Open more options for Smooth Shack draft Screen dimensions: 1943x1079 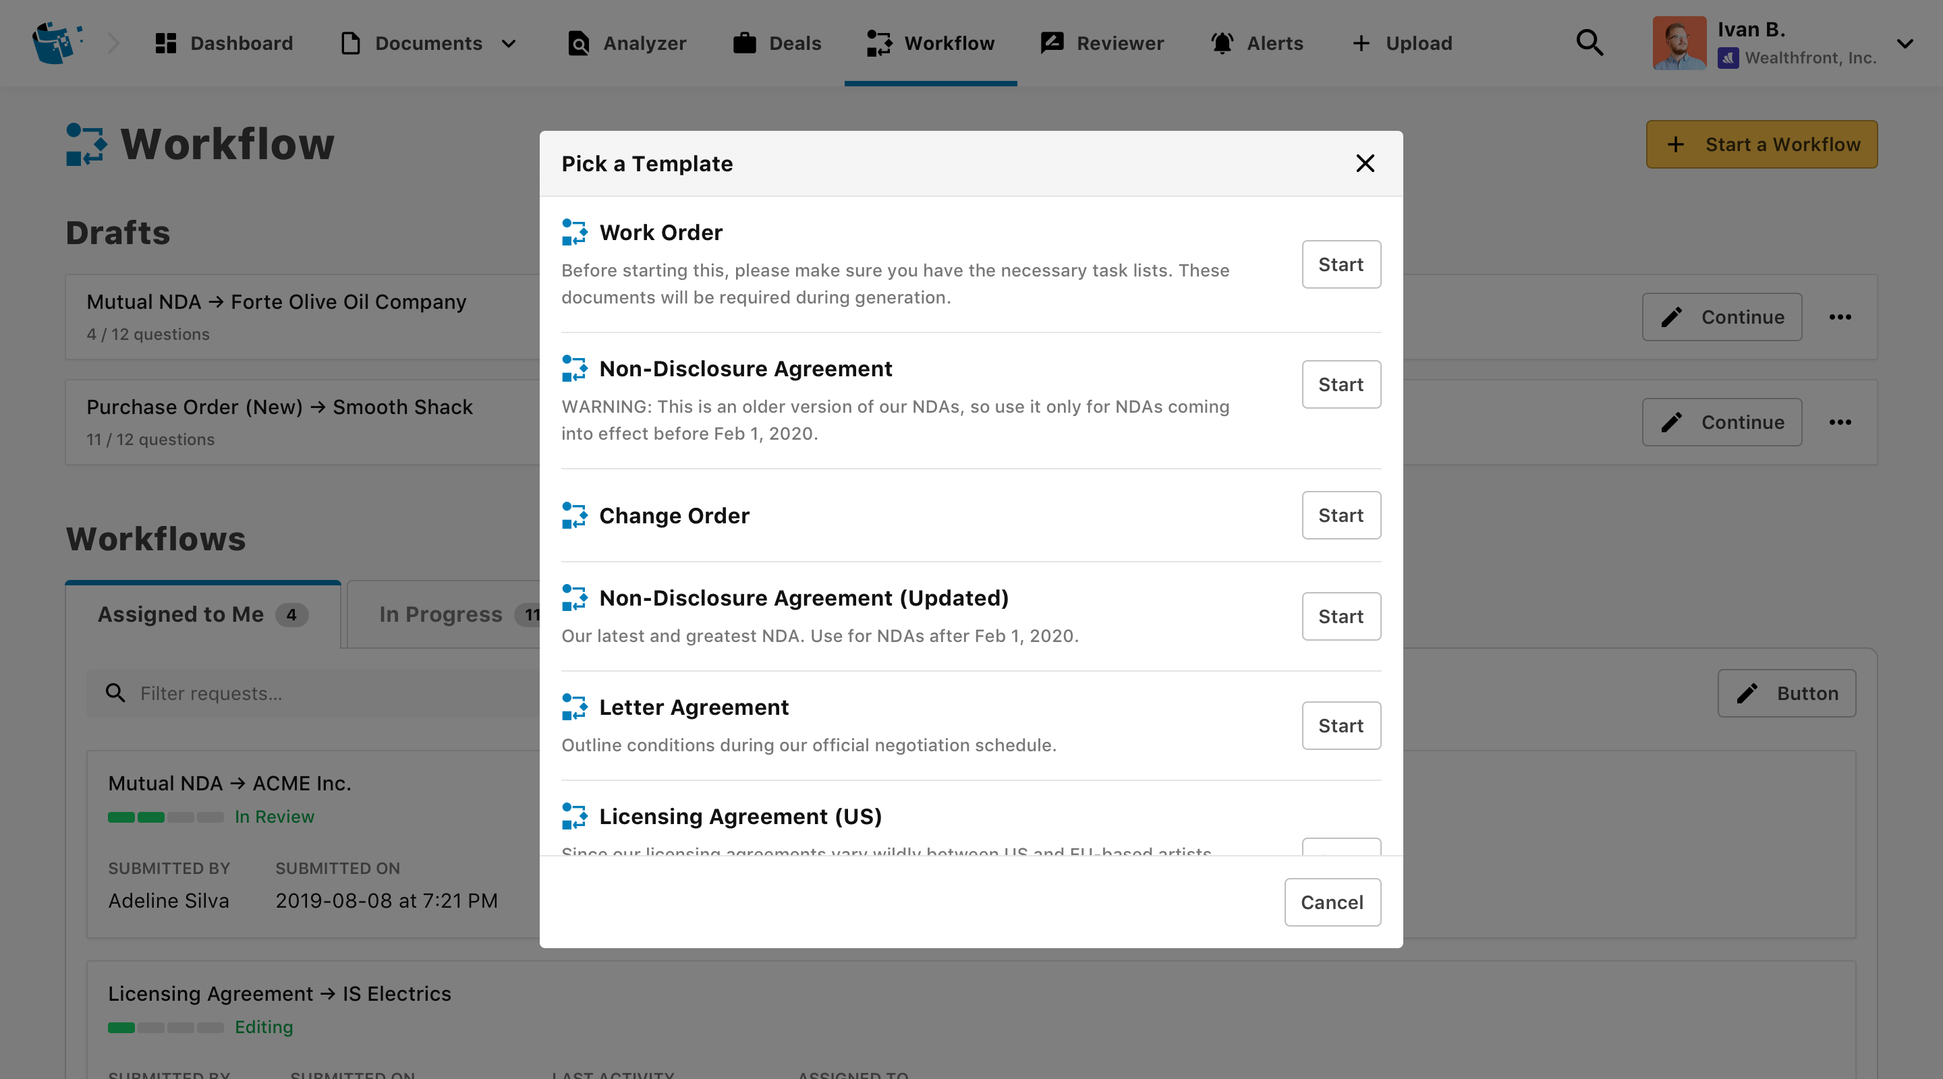coord(1840,422)
